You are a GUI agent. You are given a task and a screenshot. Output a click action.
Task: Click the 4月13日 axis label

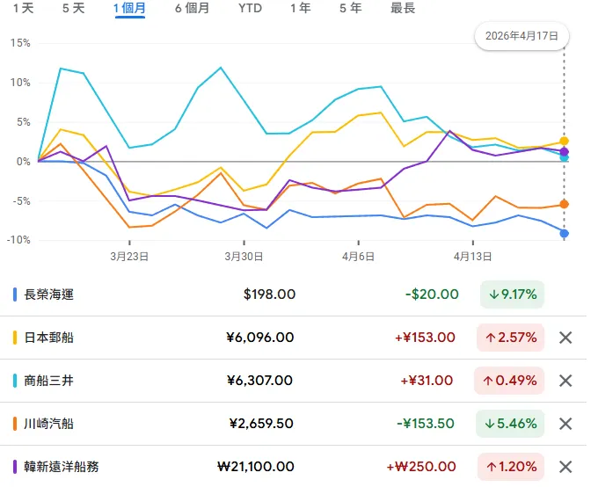click(472, 257)
